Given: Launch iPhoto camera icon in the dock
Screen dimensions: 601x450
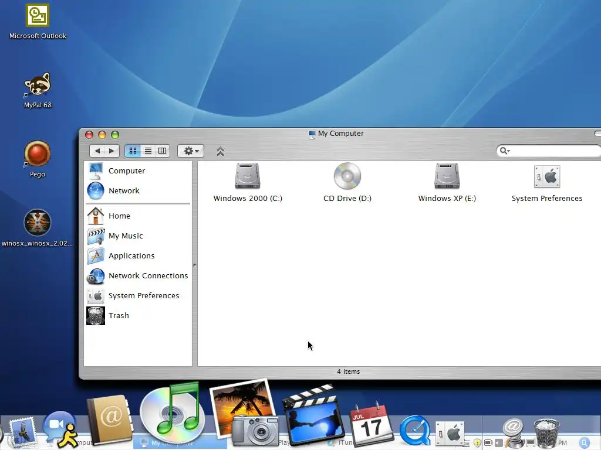Looking at the screenshot, I should coord(245,412).
